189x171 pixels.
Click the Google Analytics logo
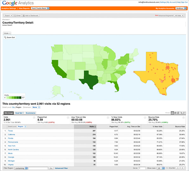[x=18, y=3]
